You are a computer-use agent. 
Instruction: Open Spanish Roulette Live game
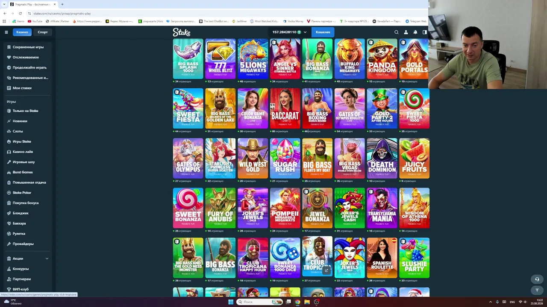coord(382,258)
